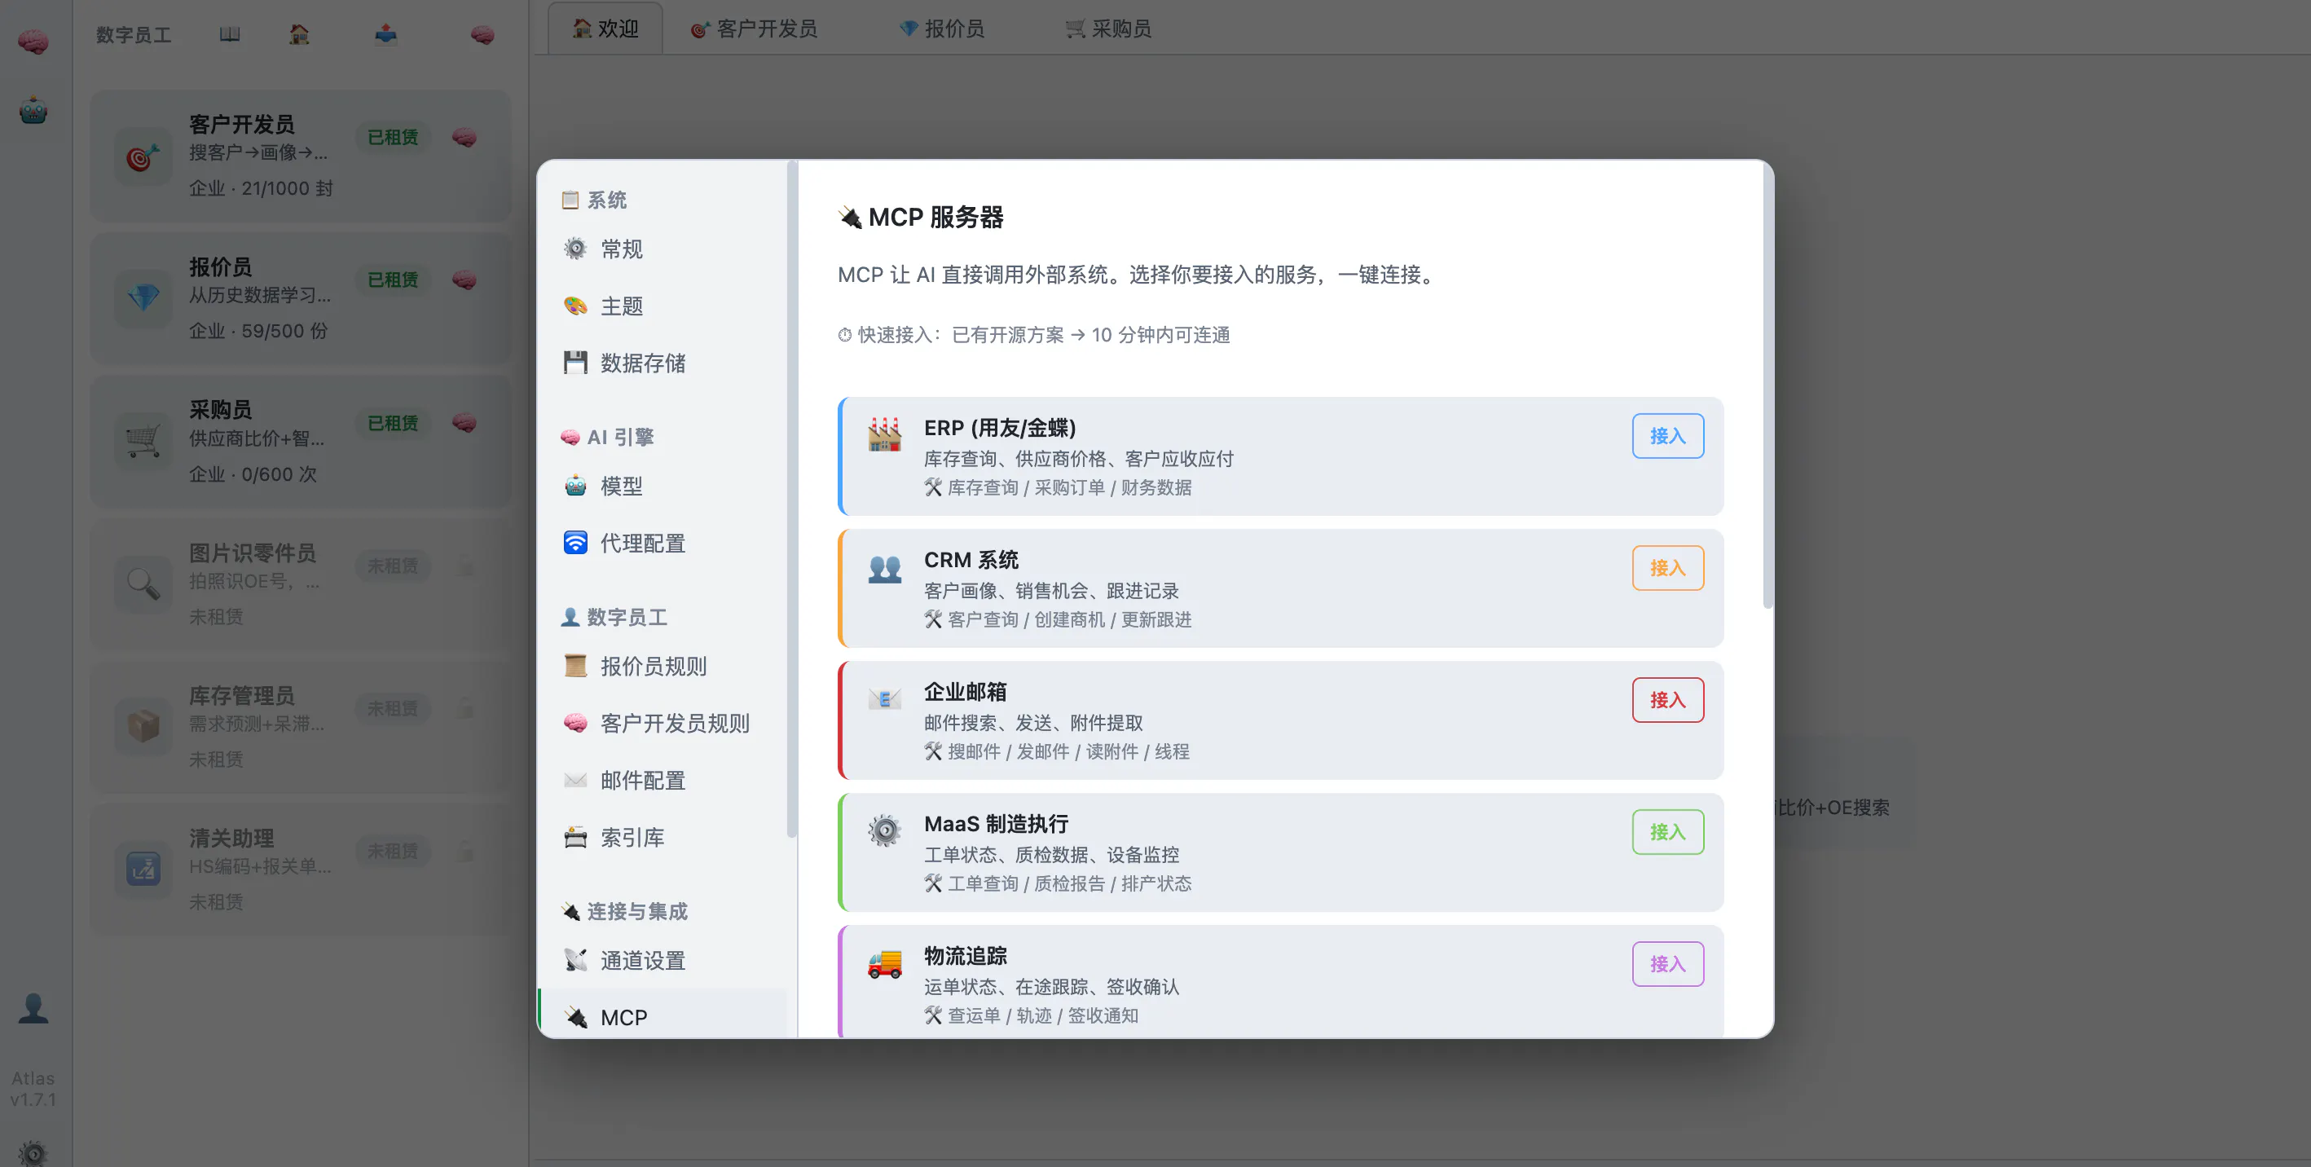Image resolution: width=2311 pixels, height=1167 pixels.
Task: Click Atlas v1.7.1 version label
Action: pos(33,1088)
